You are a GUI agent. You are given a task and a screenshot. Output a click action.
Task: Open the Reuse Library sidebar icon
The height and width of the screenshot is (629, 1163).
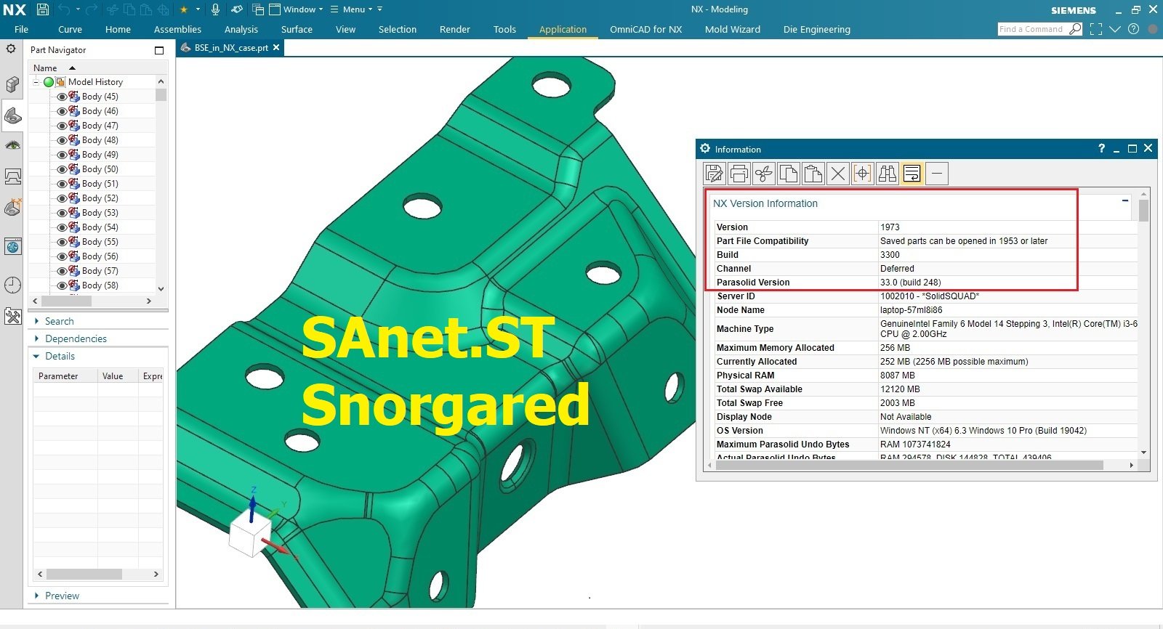[12, 176]
